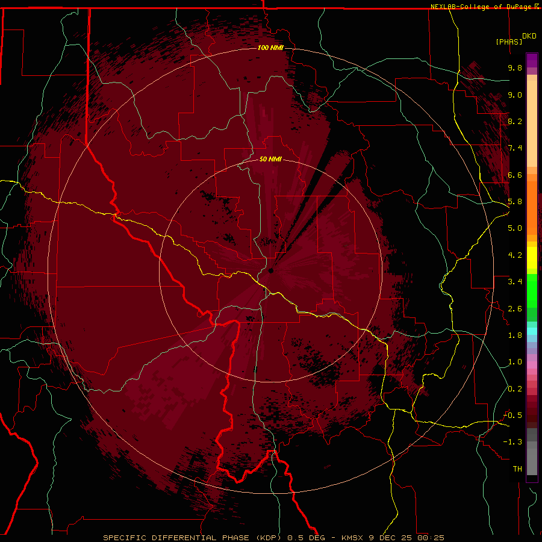The height and width of the screenshot is (542, 542).
Task: Click the -0.5 value on color scale
Action: [512, 416]
